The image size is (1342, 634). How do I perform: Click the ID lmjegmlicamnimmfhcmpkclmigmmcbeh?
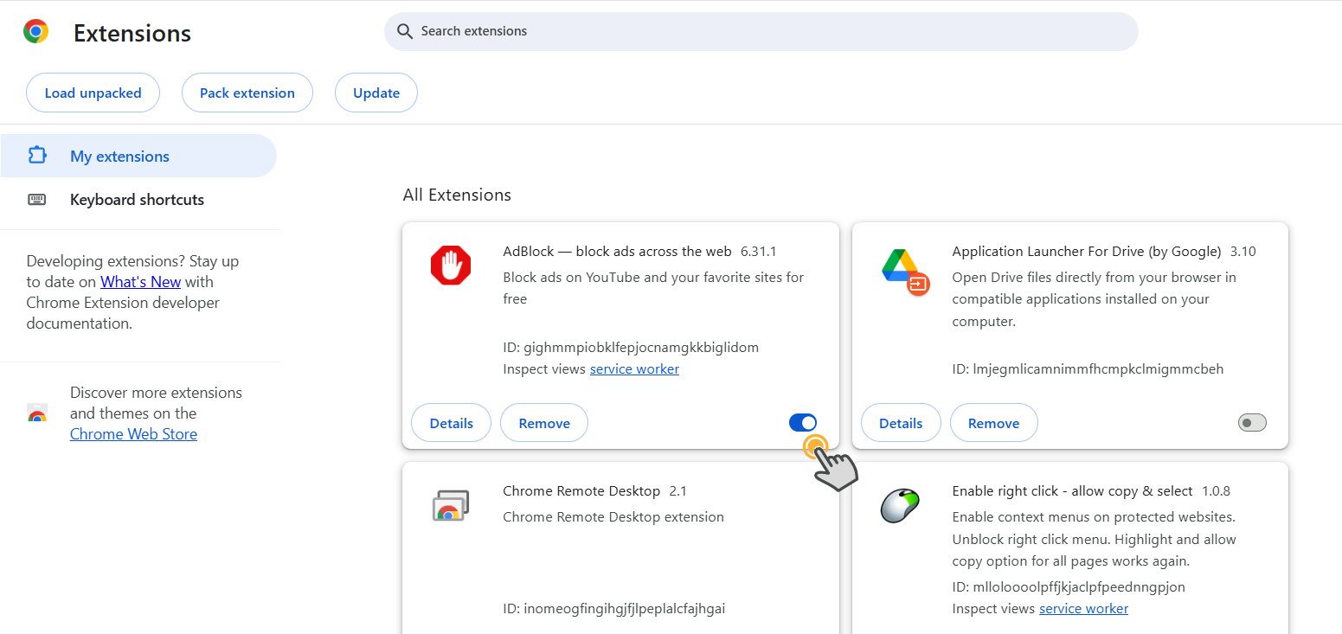click(1088, 369)
